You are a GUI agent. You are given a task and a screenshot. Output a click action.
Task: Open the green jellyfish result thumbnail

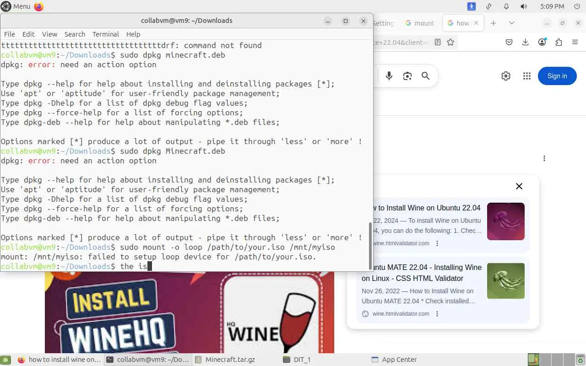click(x=506, y=281)
